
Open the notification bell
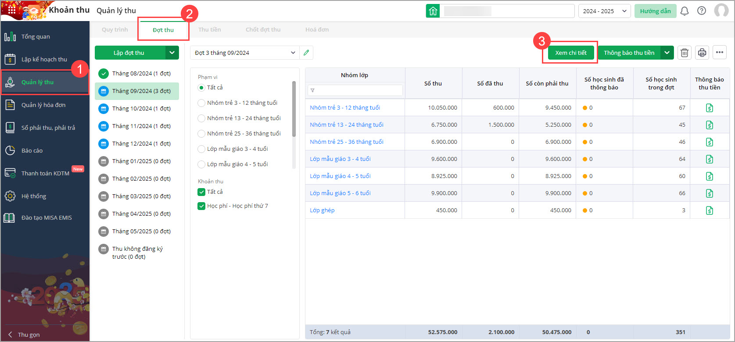click(684, 11)
